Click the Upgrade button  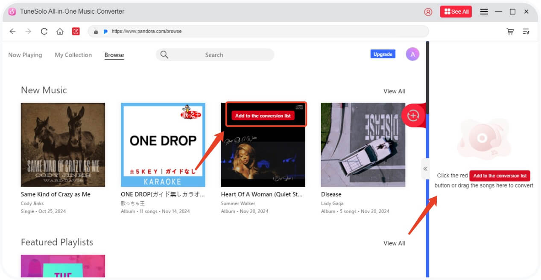[383, 54]
